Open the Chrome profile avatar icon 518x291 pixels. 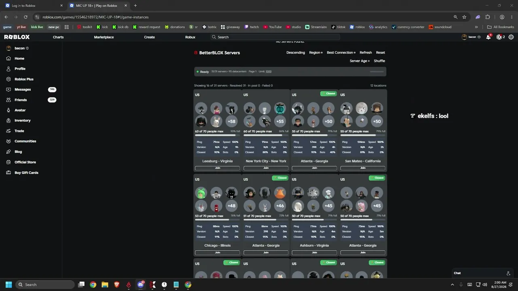[x=502, y=17]
